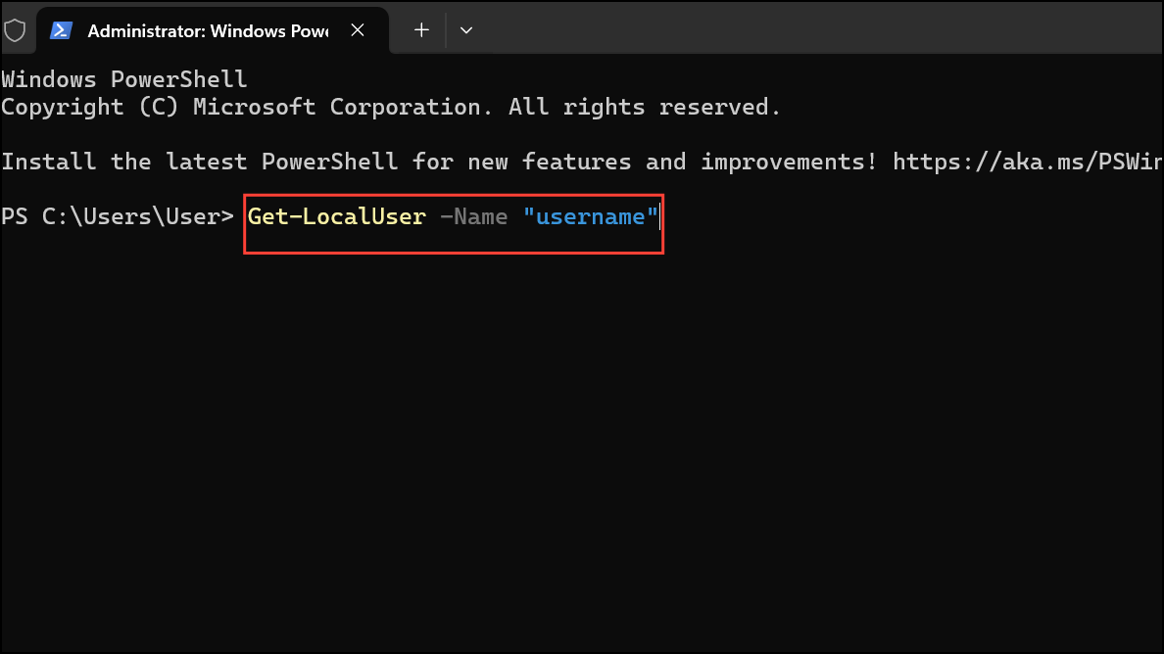Click the "All rights reserved" text
Image resolution: width=1164 pixels, height=654 pixels.
(x=645, y=107)
